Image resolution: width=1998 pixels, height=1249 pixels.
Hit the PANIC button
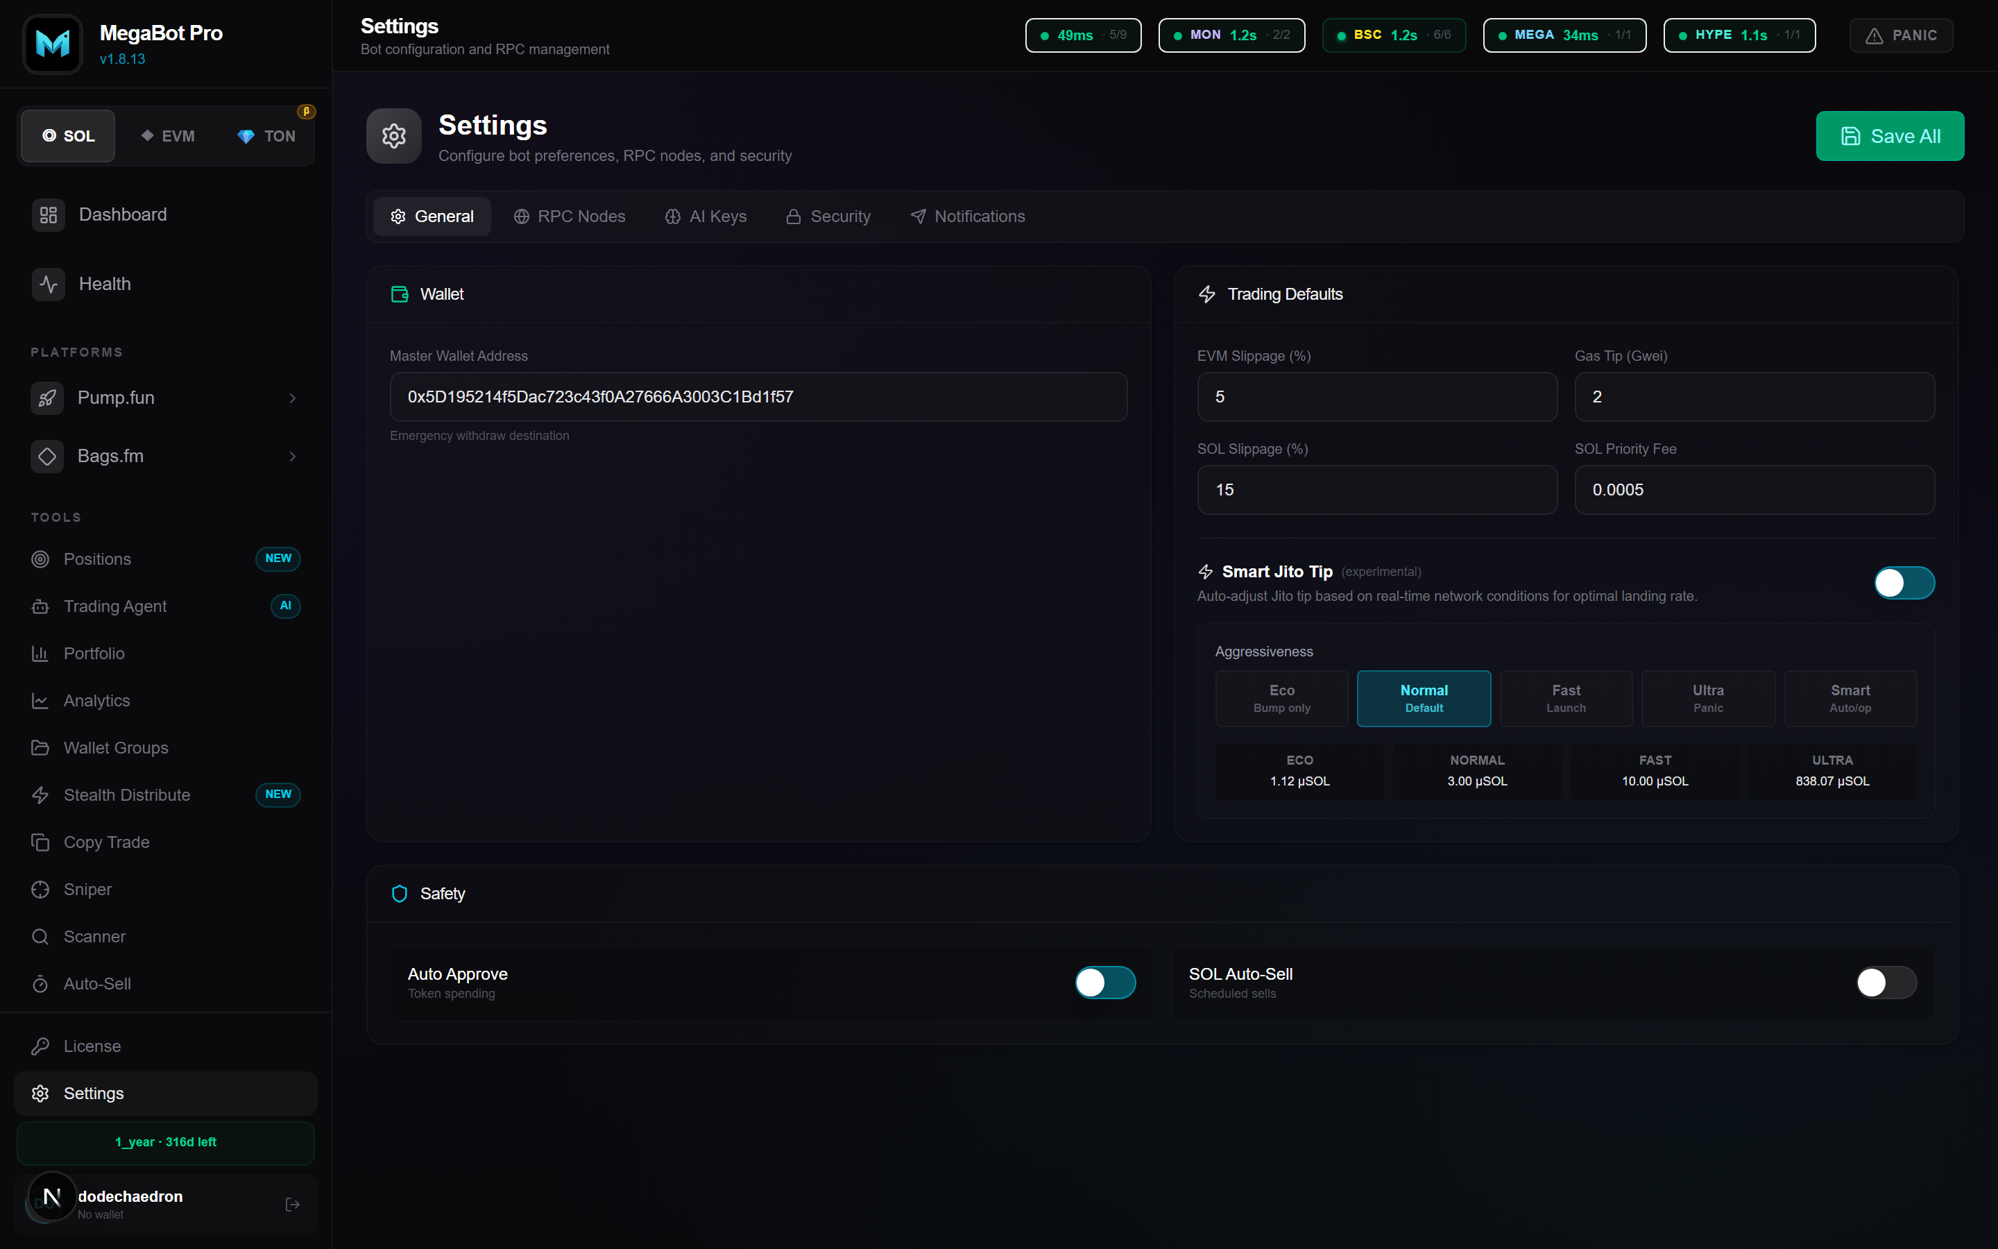[x=1901, y=35]
